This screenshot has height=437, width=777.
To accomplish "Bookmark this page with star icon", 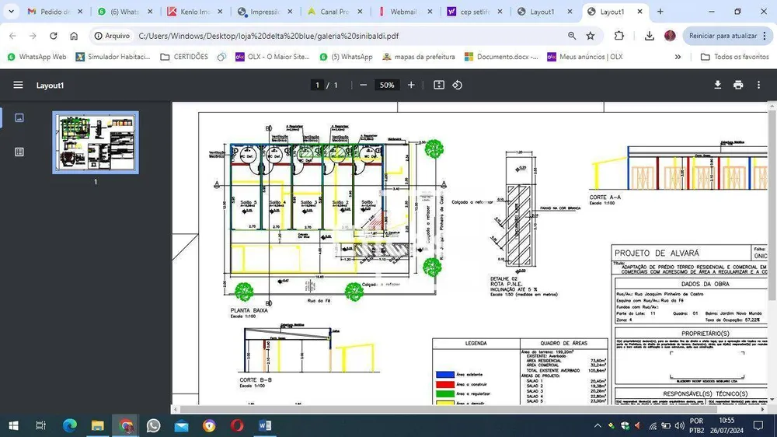I will coord(591,36).
